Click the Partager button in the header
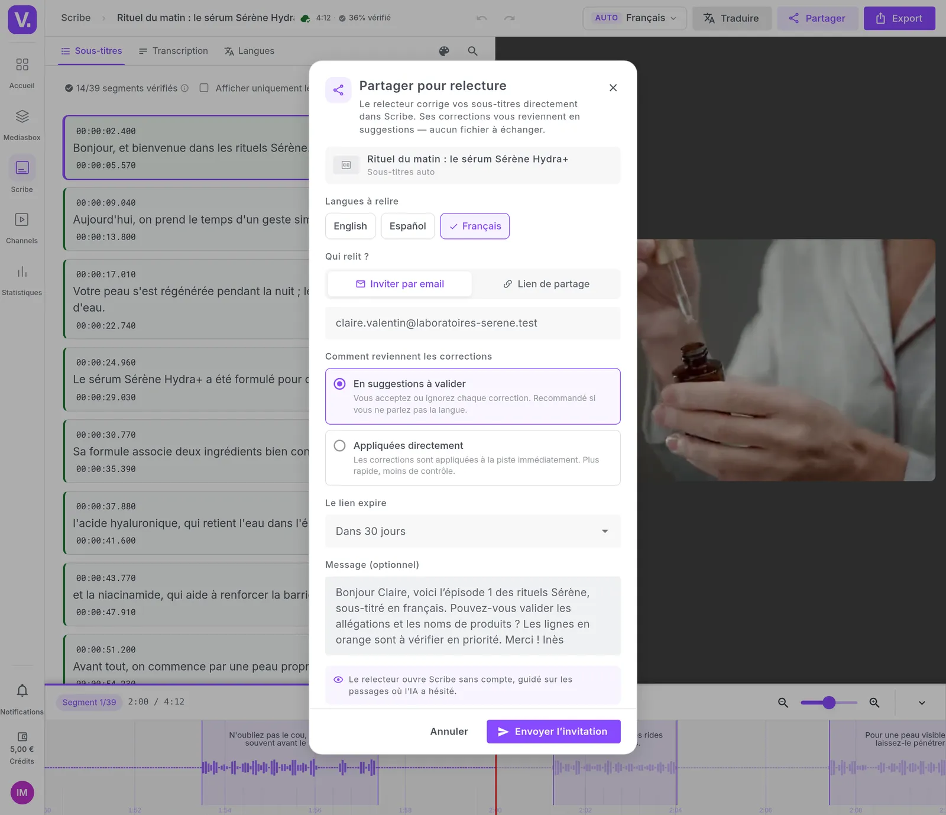The height and width of the screenshot is (815, 946). pyautogui.click(x=817, y=18)
